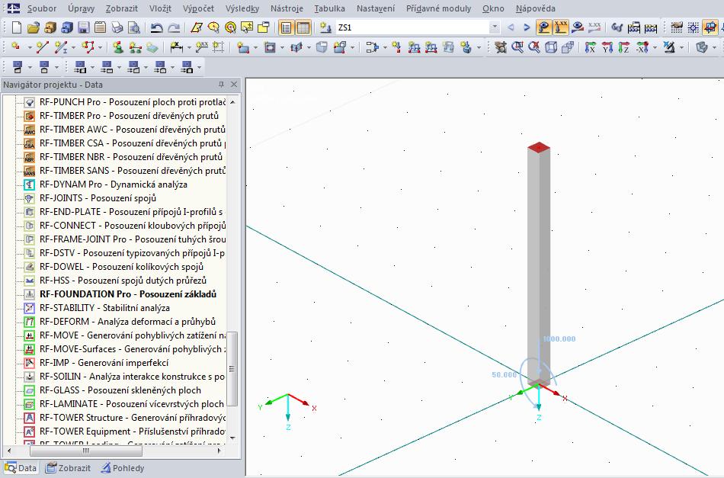724x478 pixels.
Task: Switch to wireframe cube display
Action: click(551, 47)
